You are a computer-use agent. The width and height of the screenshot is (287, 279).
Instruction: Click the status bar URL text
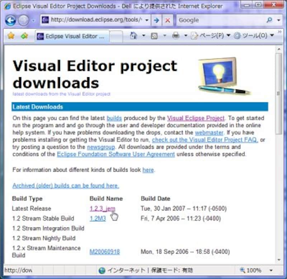point(18,270)
